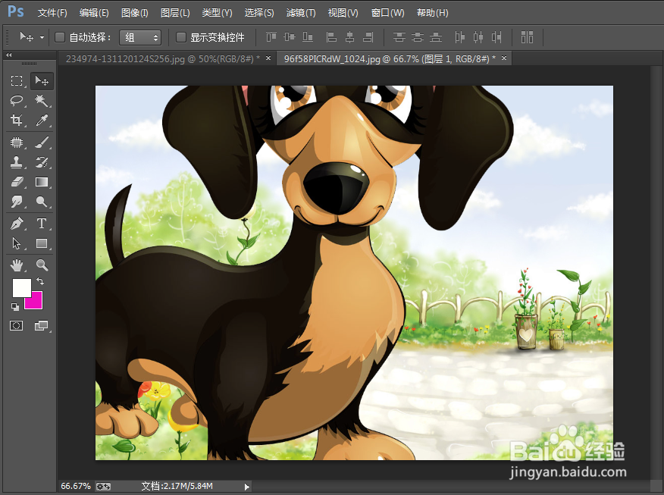The image size is (664, 495).
Task: Click align right edges icon
Action: pos(368,37)
